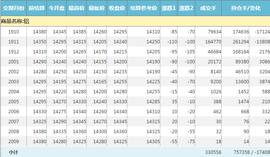Click the 2001 contract month cell

click(x=13, y=61)
